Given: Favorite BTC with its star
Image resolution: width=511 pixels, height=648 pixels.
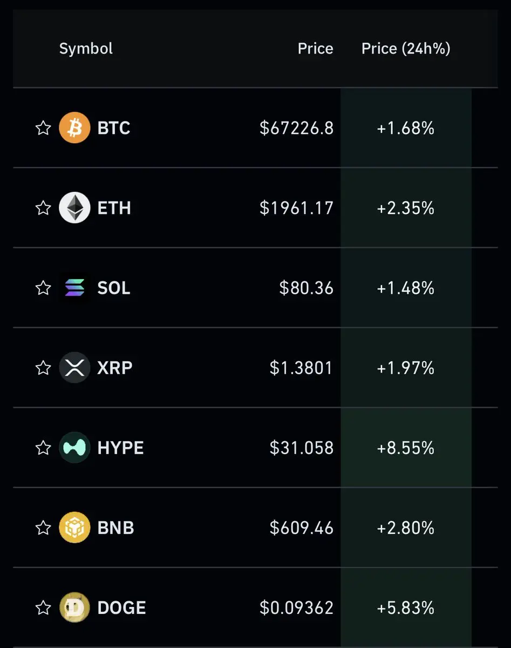Looking at the screenshot, I should [x=43, y=128].
